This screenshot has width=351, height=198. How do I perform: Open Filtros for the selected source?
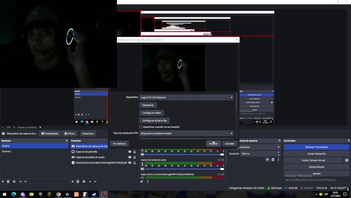click(x=69, y=133)
